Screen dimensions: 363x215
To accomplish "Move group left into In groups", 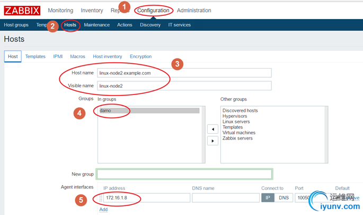I will [x=213, y=129].
